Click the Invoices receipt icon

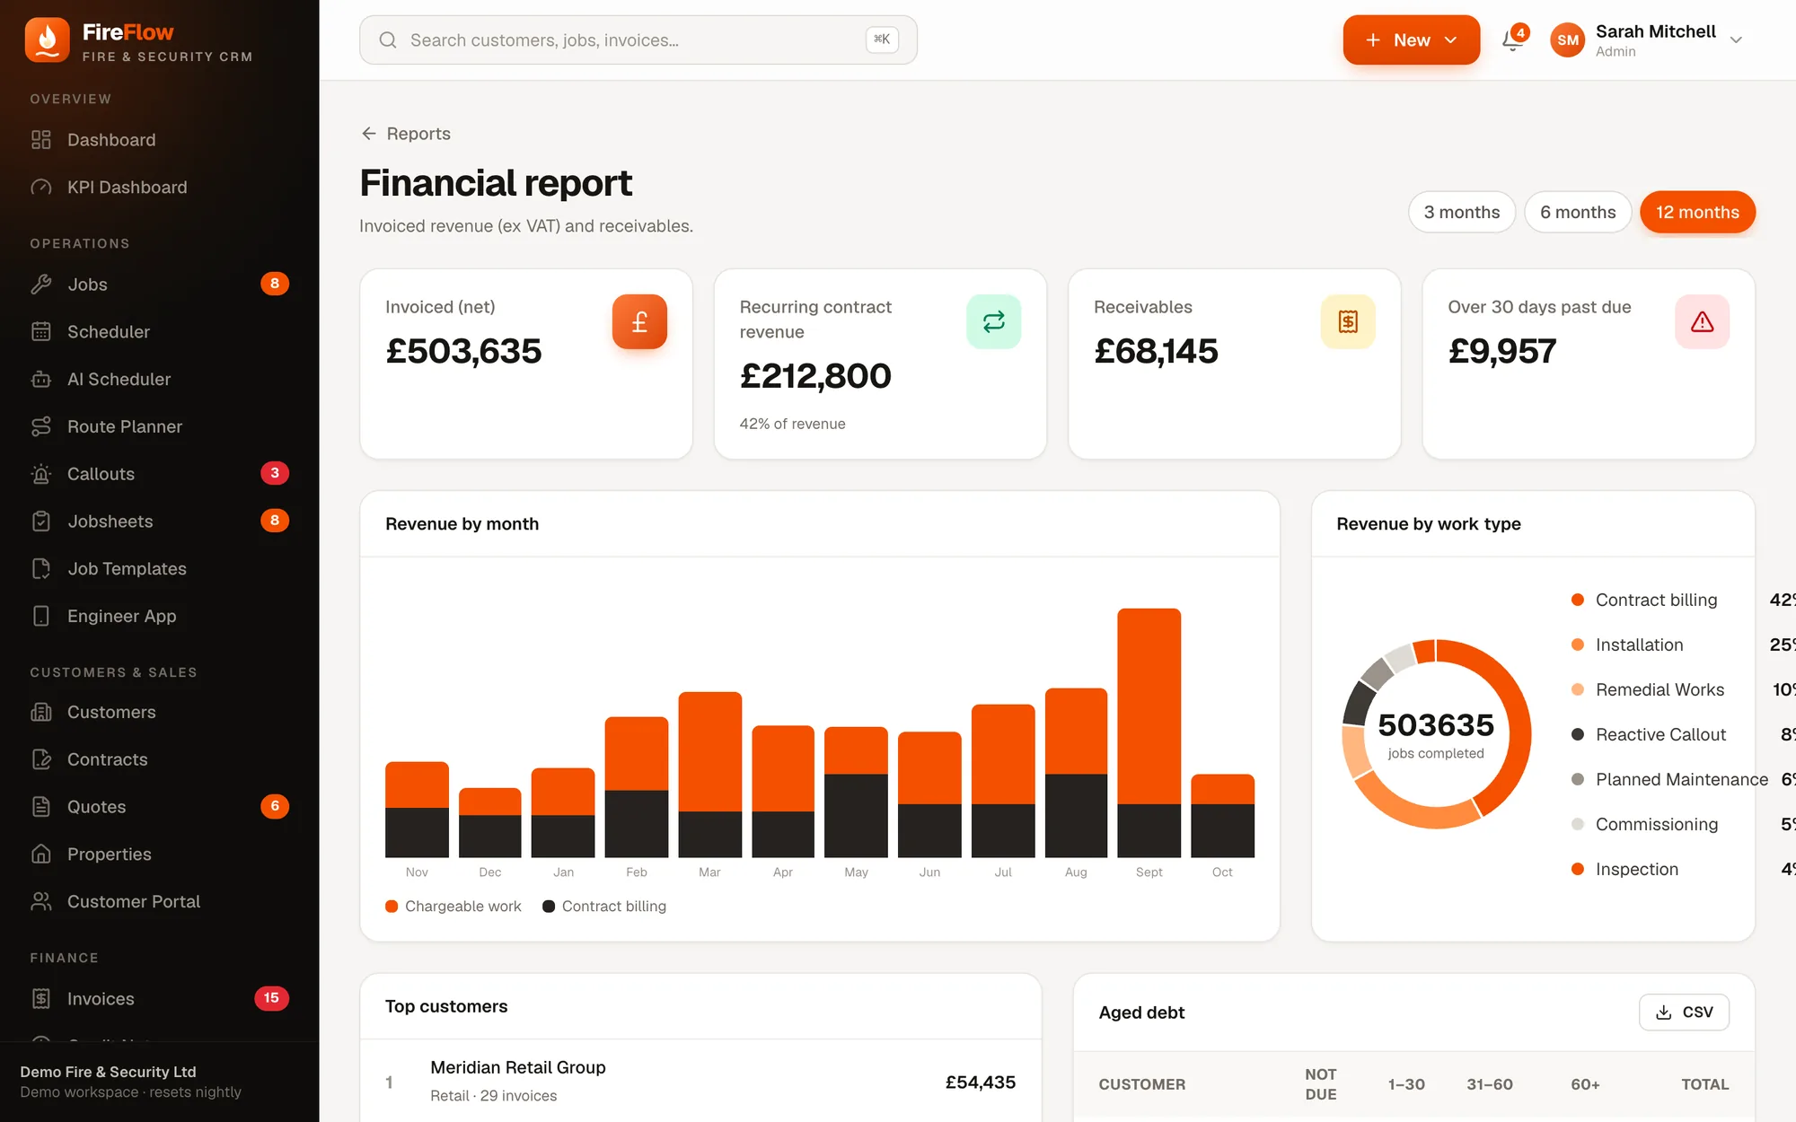click(41, 999)
